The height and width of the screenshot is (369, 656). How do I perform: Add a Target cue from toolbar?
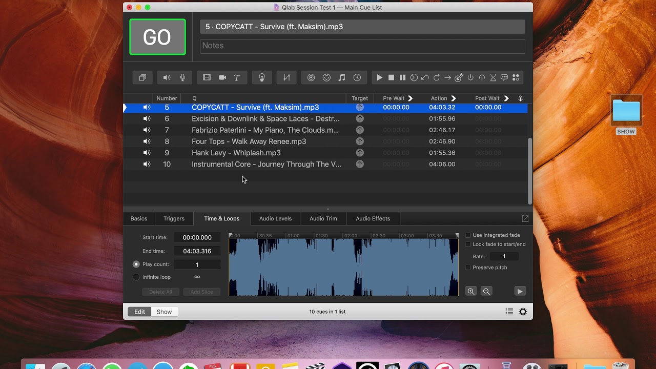tap(459, 77)
